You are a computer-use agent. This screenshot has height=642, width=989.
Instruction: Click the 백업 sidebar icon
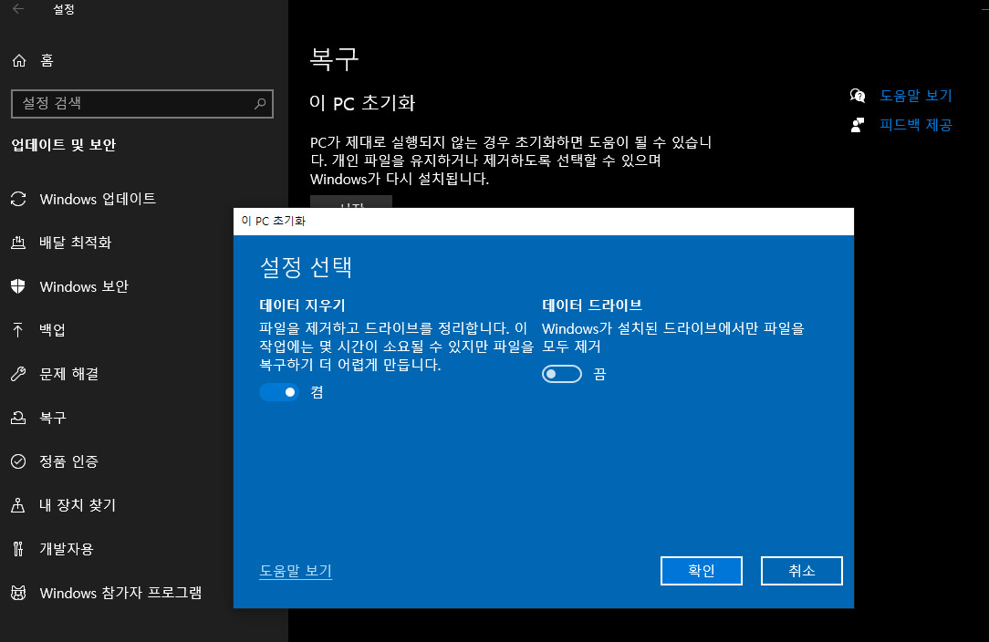18,330
